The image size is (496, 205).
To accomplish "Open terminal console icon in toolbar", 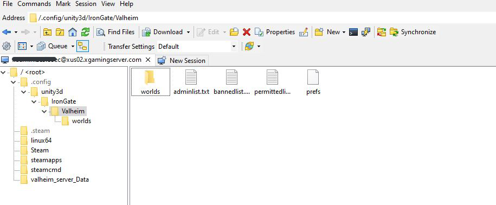I will [353, 32].
